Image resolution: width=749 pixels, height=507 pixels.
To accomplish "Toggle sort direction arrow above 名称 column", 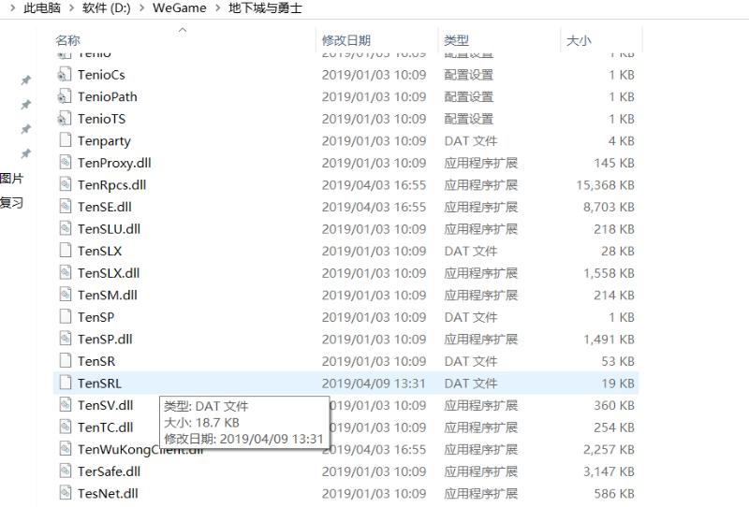I will point(182,30).
